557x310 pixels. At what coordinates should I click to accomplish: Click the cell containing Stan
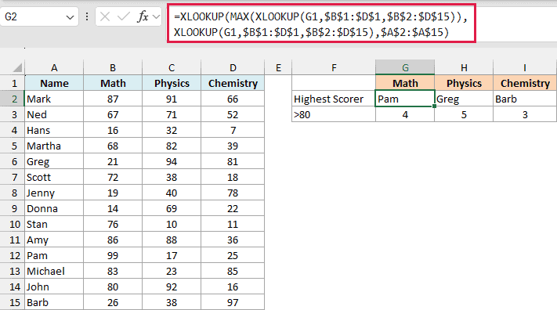(54, 224)
